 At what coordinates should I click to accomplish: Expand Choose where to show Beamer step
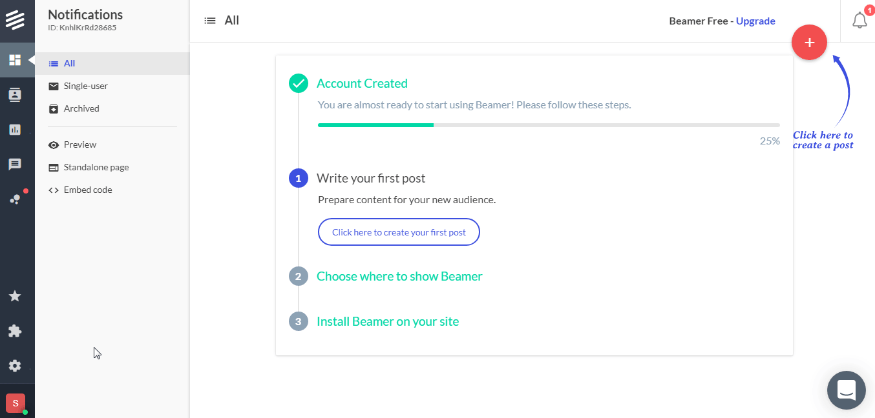[399, 276]
